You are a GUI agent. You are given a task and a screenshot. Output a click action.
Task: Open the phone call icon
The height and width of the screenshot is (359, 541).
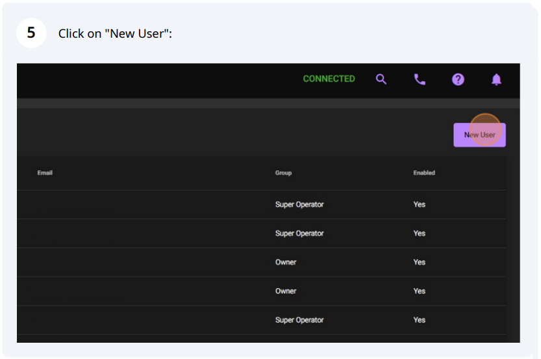tap(420, 79)
